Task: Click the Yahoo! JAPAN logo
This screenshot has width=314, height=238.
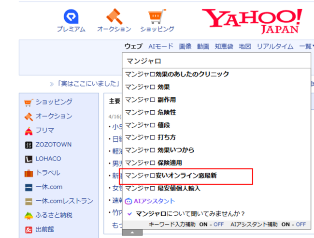Action: [x=252, y=21]
